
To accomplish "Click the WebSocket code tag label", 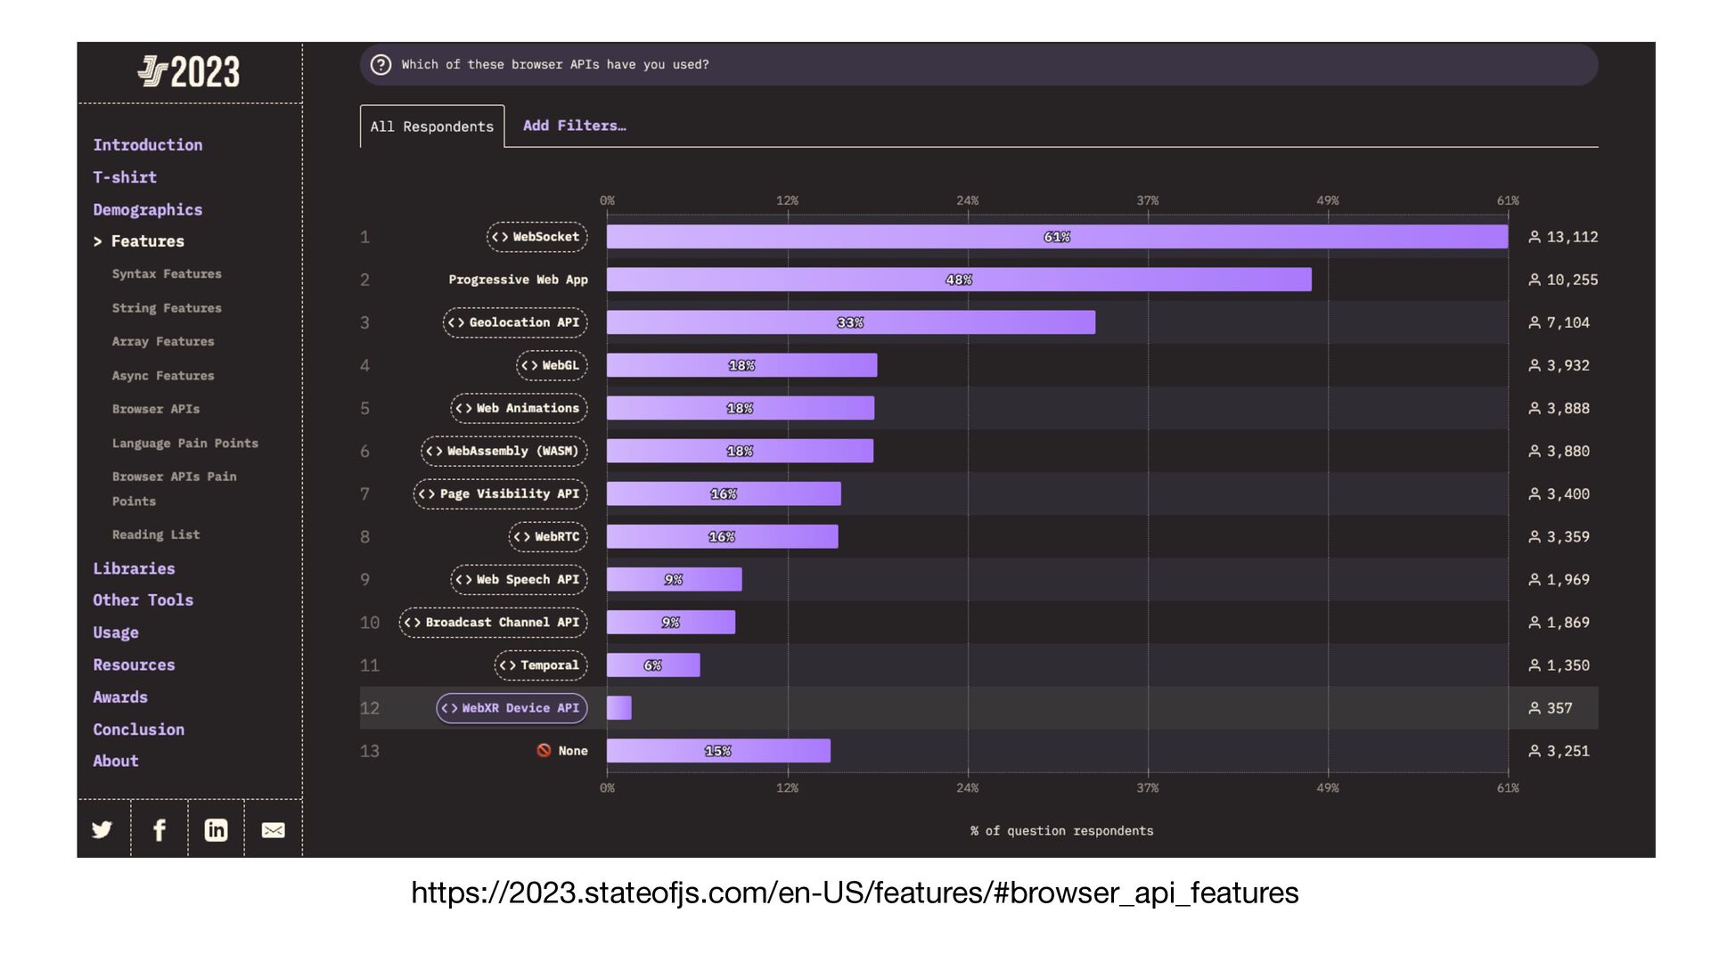I will pos(536,237).
